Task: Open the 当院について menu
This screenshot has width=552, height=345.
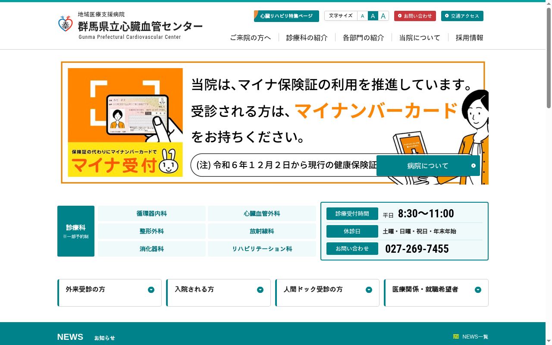Action: (x=420, y=38)
